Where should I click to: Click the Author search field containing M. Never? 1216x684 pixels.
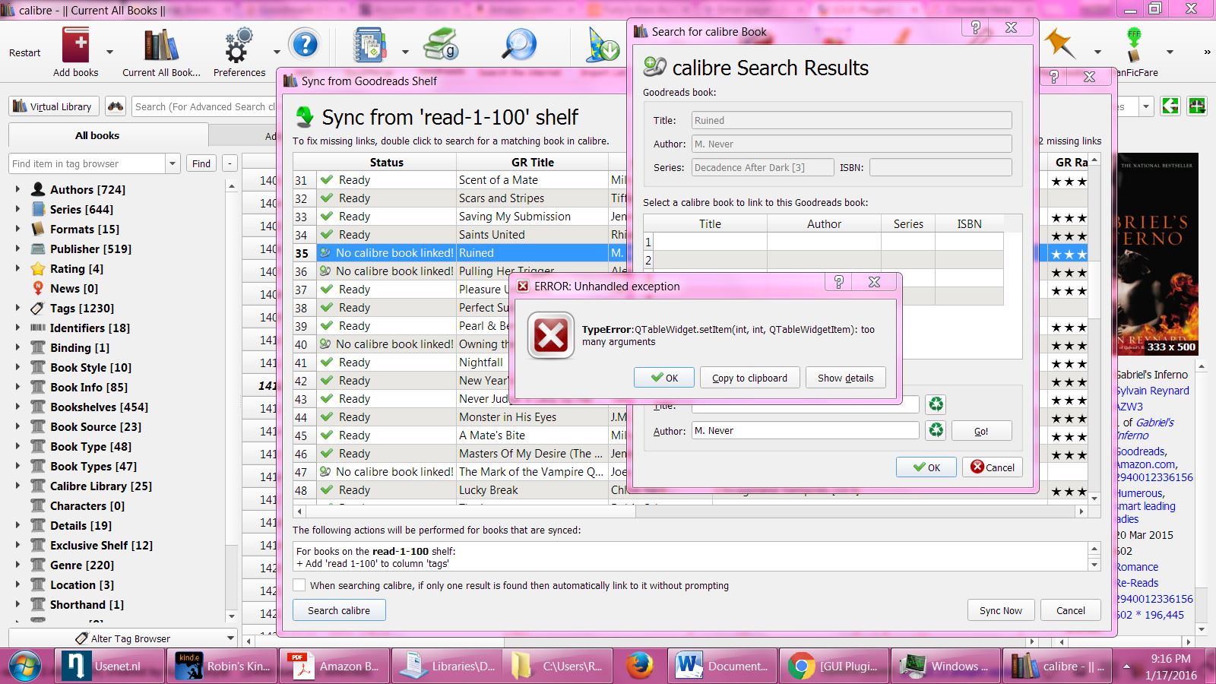[x=804, y=430]
